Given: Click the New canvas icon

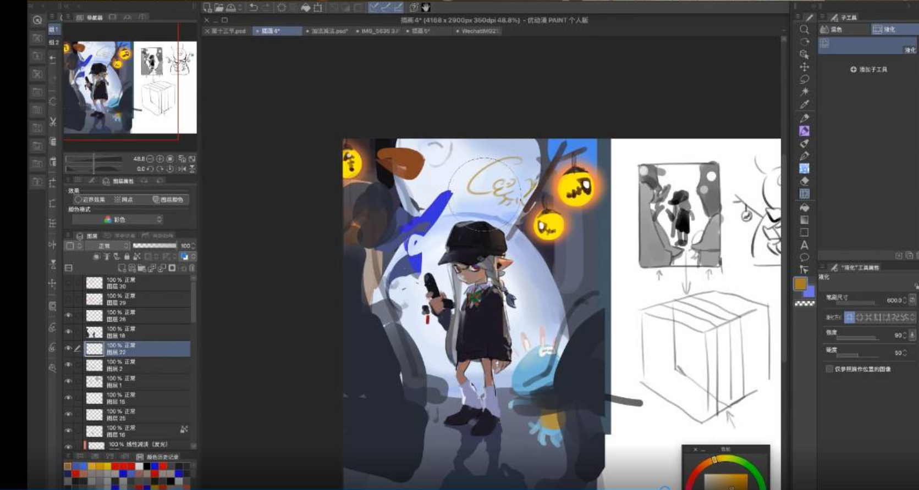Looking at the screenshot, I should tap(207, 7).
